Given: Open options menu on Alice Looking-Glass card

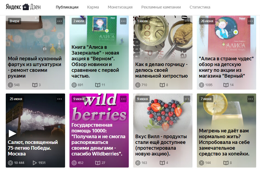Looking at the screenshot, I should [x=123, y=21].
